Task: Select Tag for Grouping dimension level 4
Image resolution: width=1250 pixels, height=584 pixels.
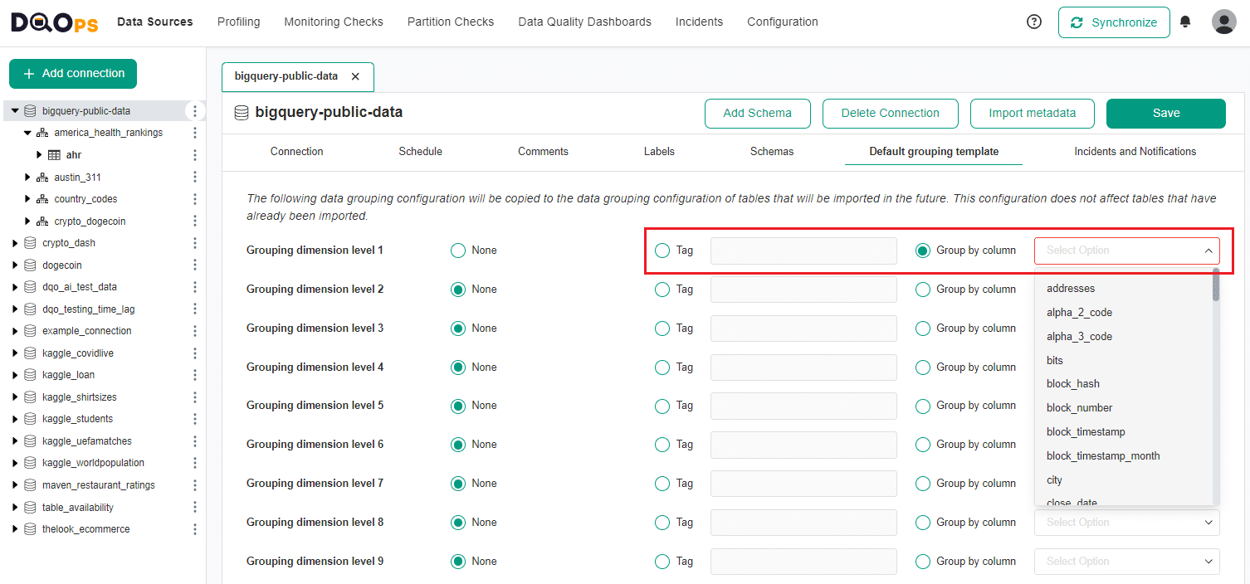Action: coord(662,367)
